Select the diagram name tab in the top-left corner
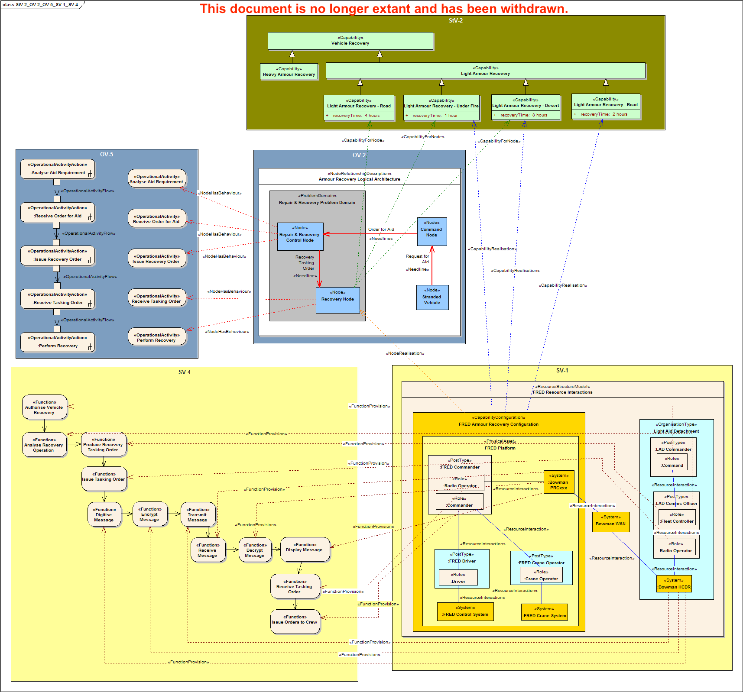This screenshot has height=692, width=743. [41, 5]
